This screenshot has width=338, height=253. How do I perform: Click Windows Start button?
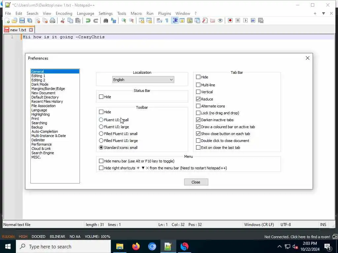(8, 246)
